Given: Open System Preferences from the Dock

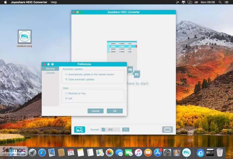Looking at the screenshot, I should (x=167, y=153).
